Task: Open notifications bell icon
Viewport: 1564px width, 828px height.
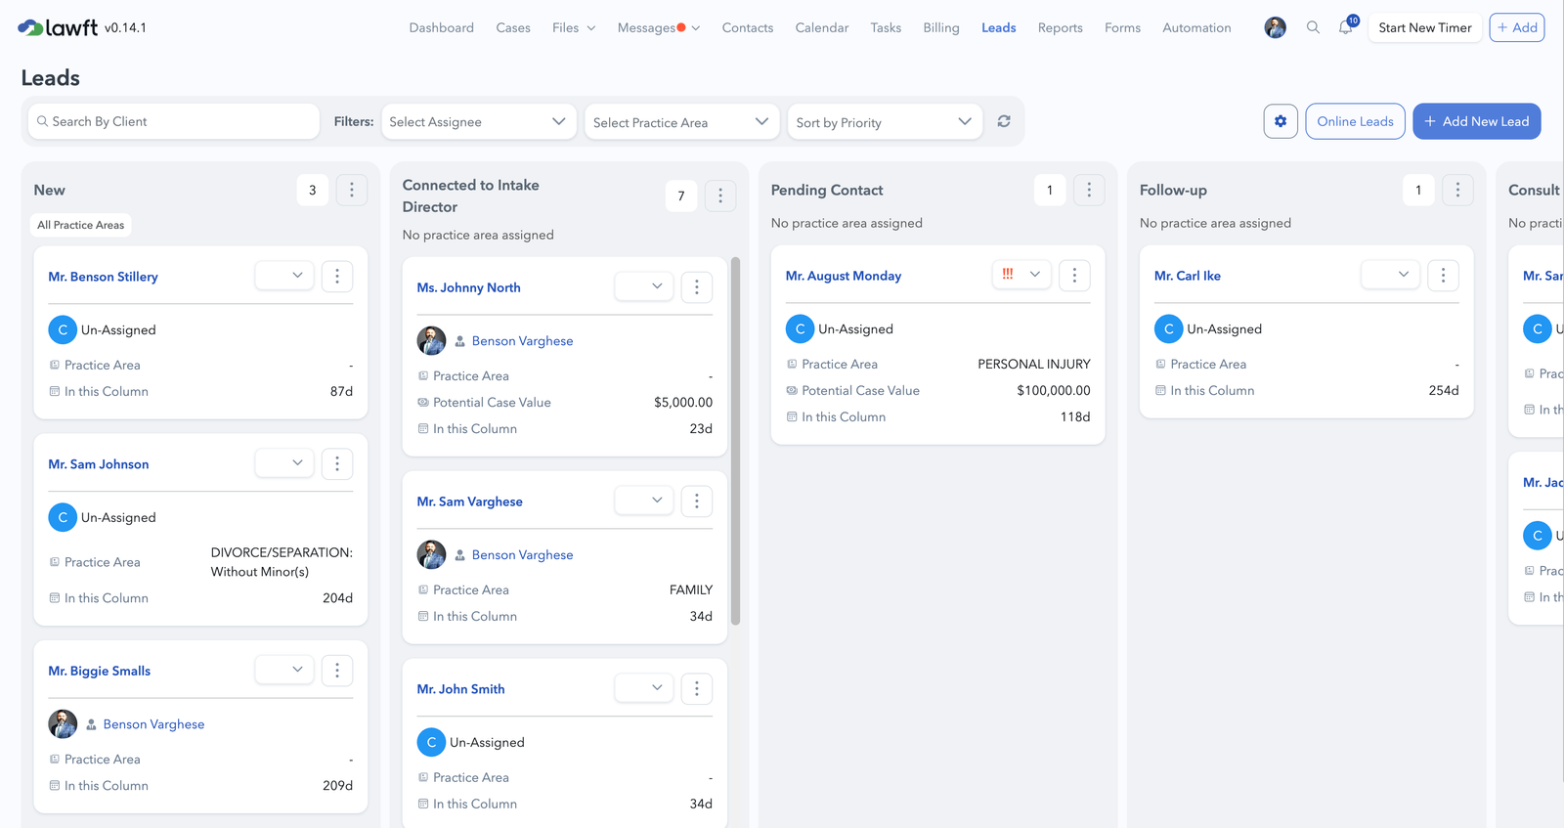Action: (x=1346, y=27)
